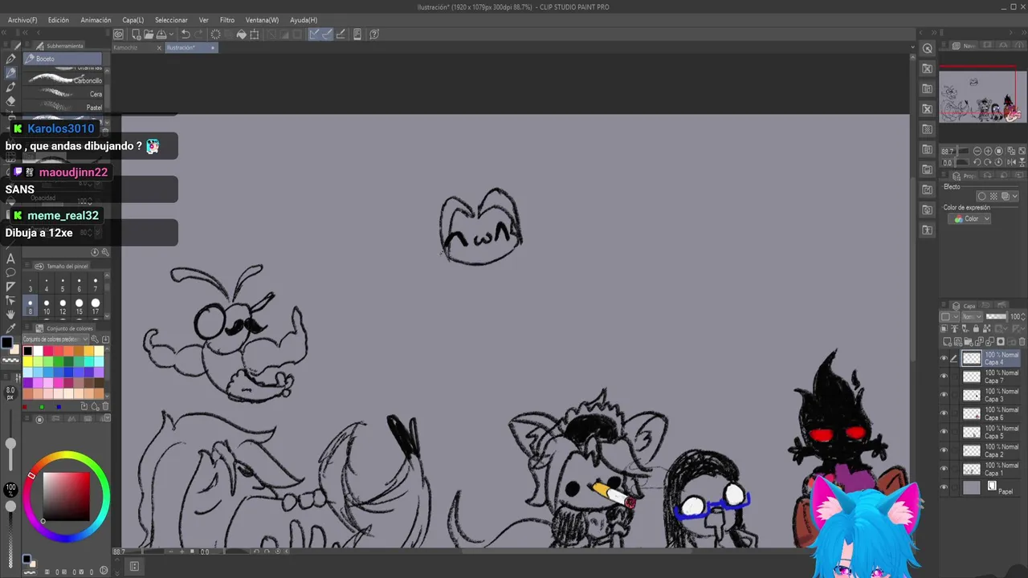Delete layer with the trash icon
Image resolution: width=1028 pixels, height=578 pixels.
coord(1022,341)
